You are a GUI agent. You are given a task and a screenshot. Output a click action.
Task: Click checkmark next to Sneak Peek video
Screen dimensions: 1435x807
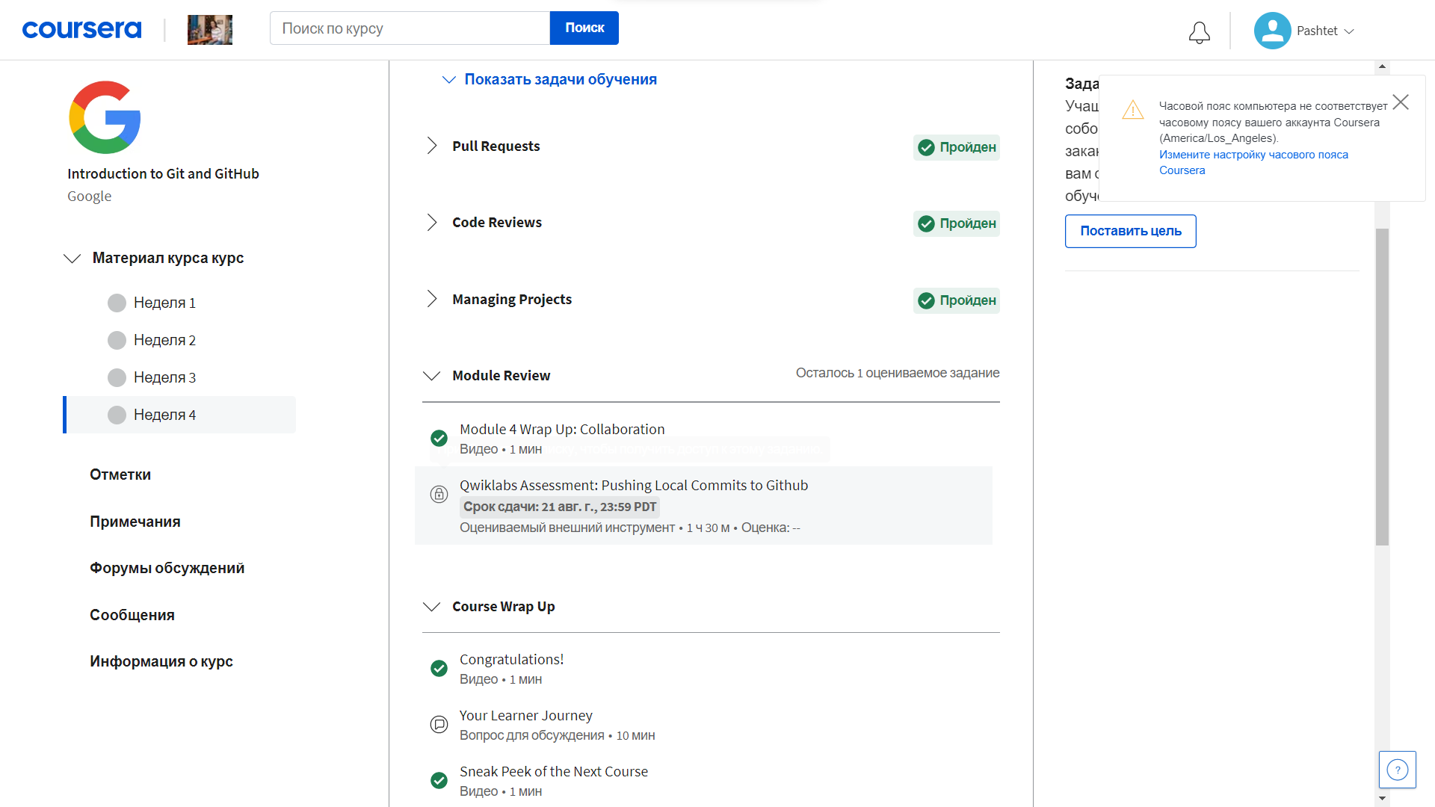pos(439,780)
